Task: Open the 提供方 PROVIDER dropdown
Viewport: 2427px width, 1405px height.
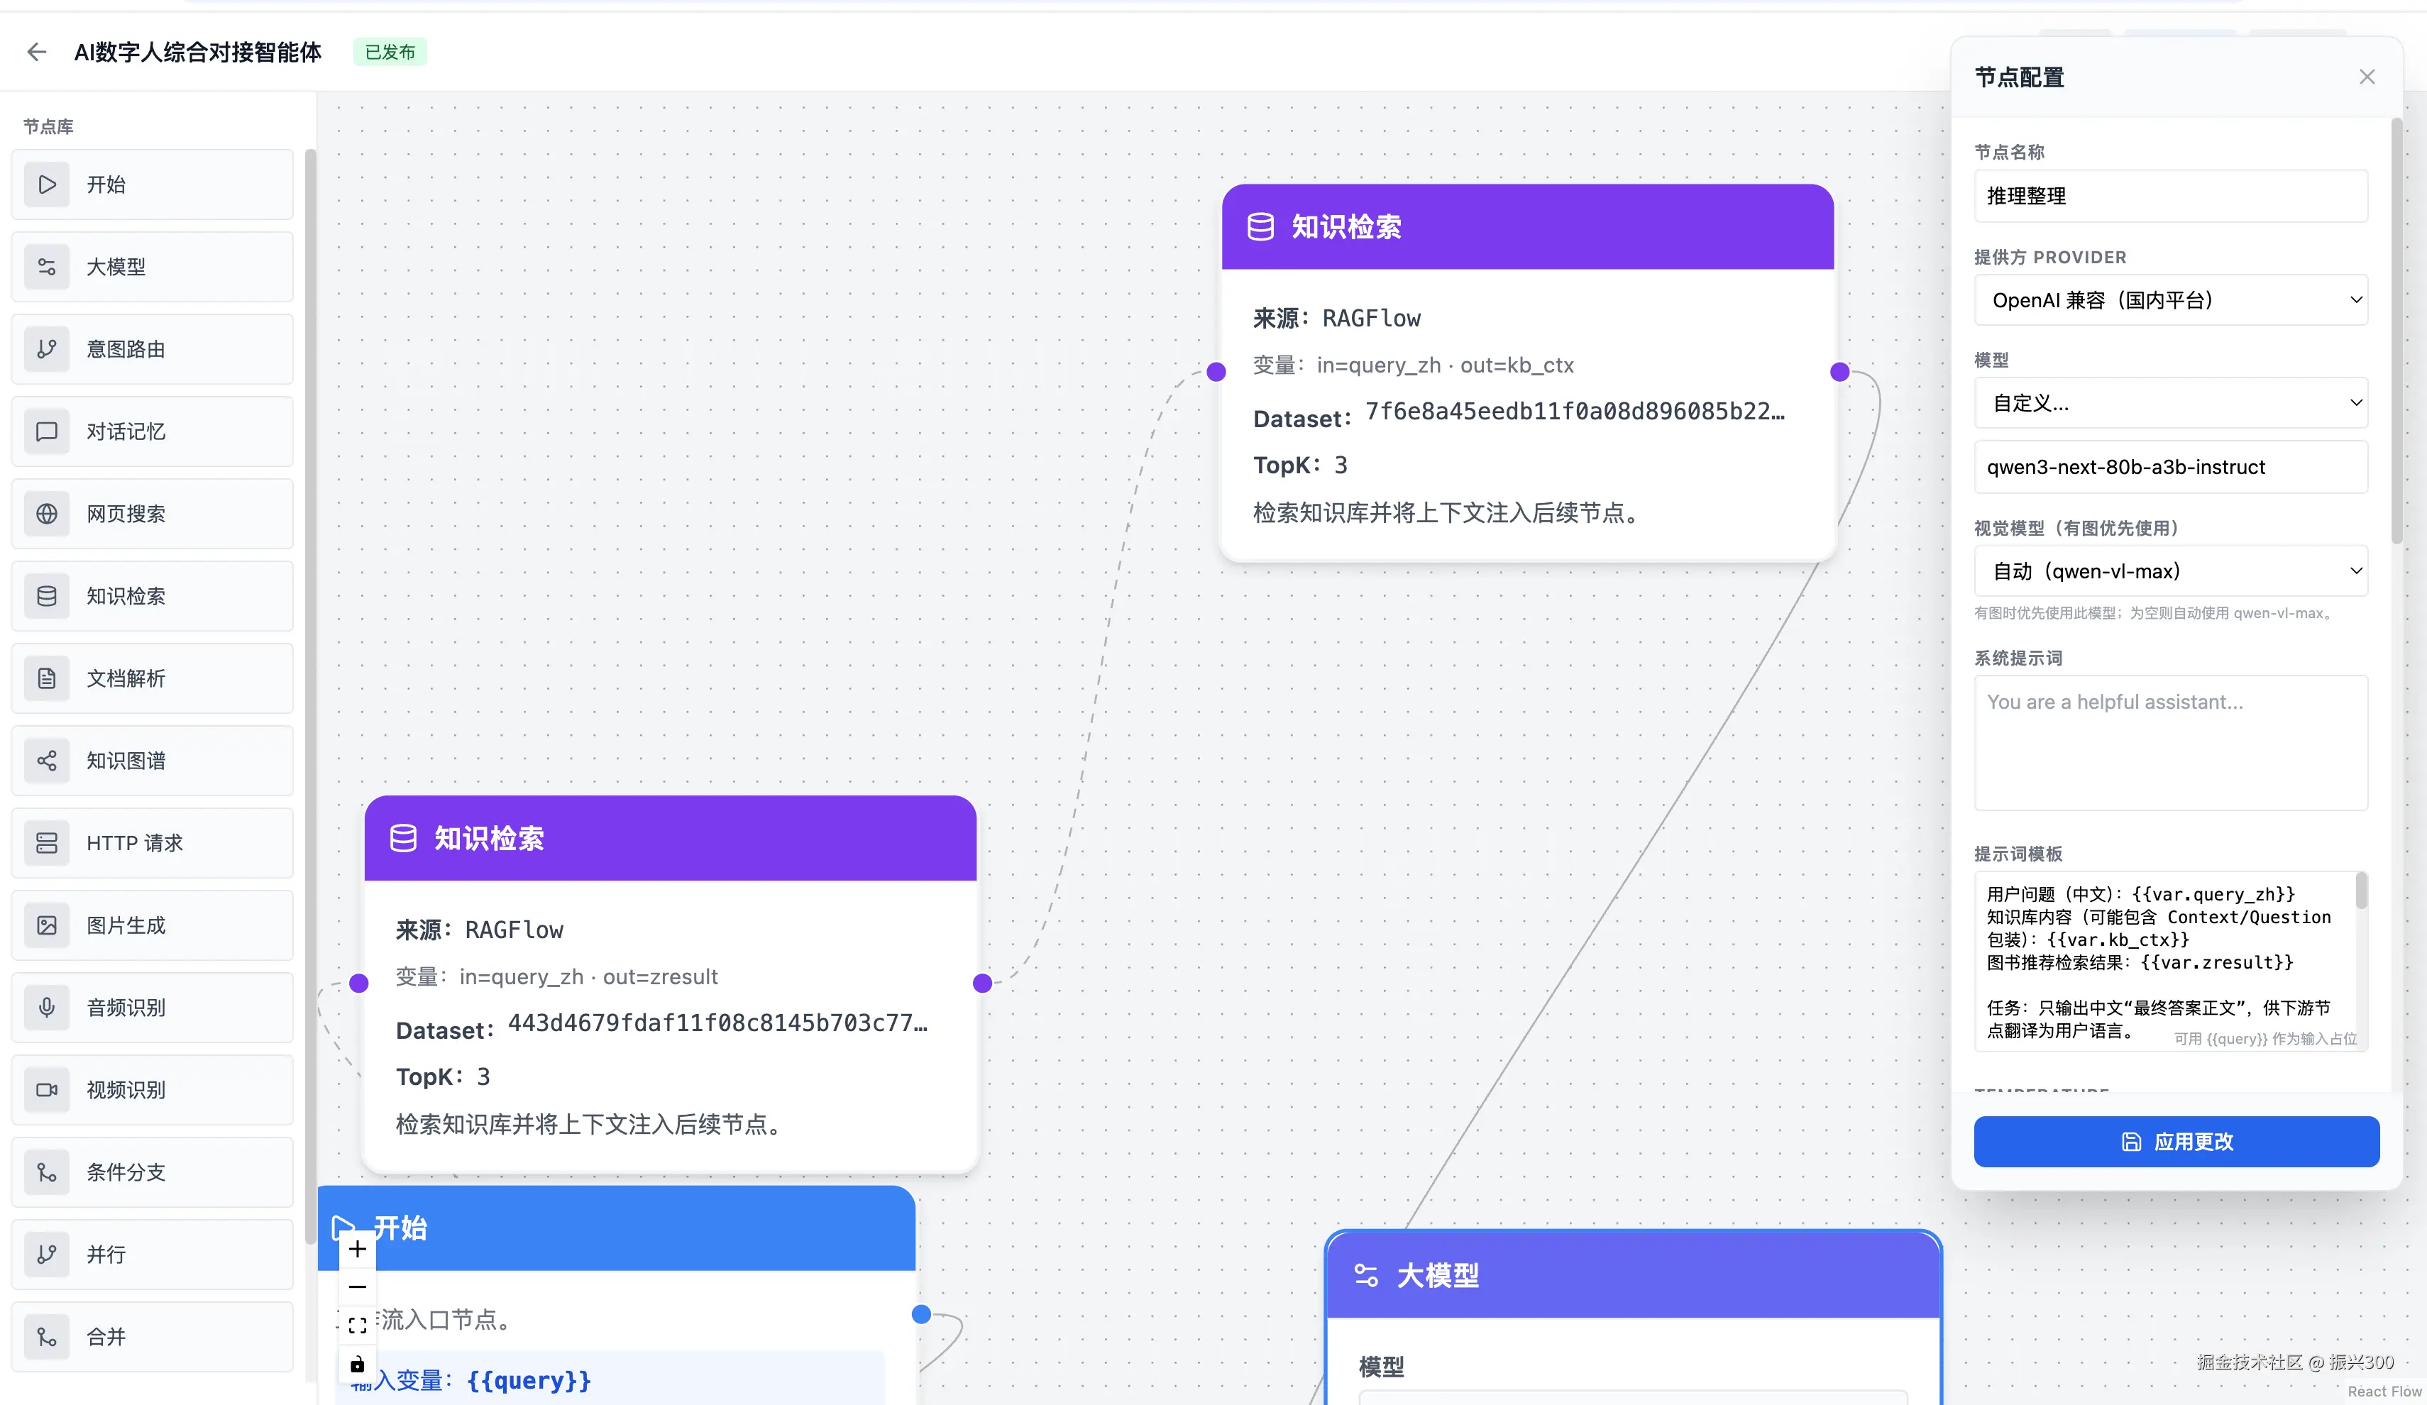Action: click(2170, 300)
